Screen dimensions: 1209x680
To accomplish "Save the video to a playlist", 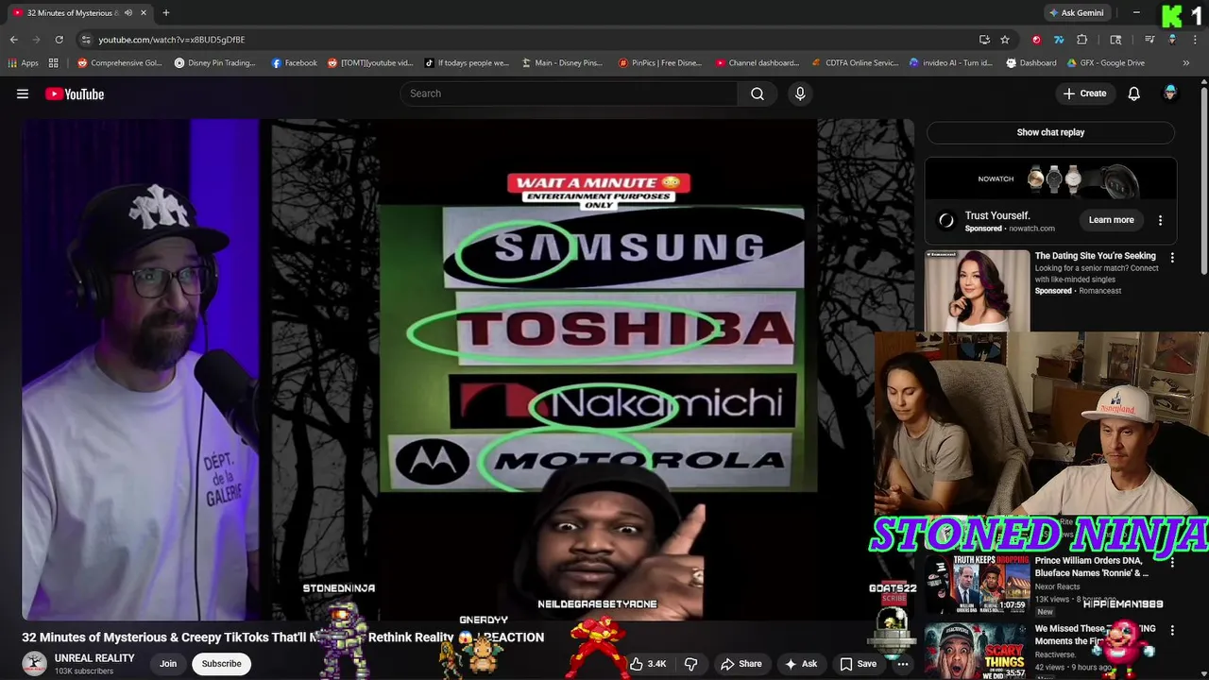I will [858, 664].
